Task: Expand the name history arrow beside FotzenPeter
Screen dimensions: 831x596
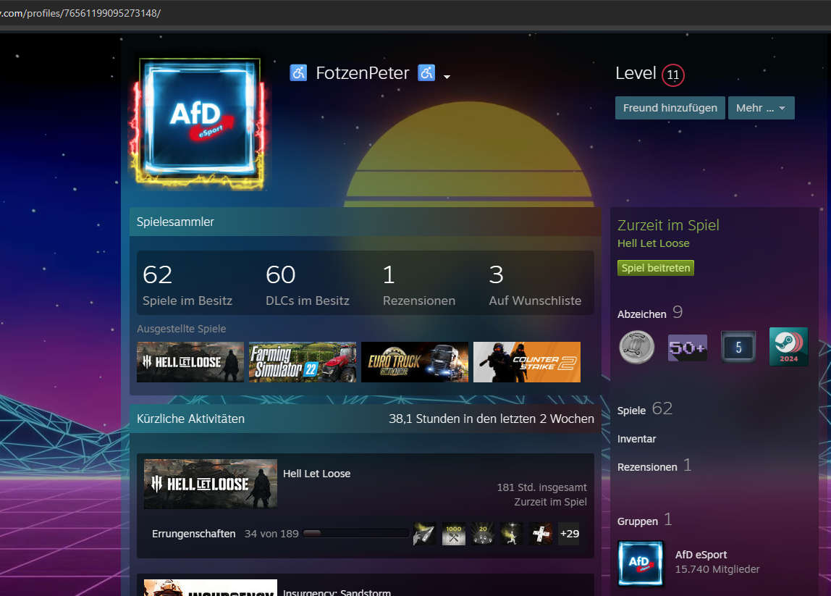Action: (x=447, y=77)
